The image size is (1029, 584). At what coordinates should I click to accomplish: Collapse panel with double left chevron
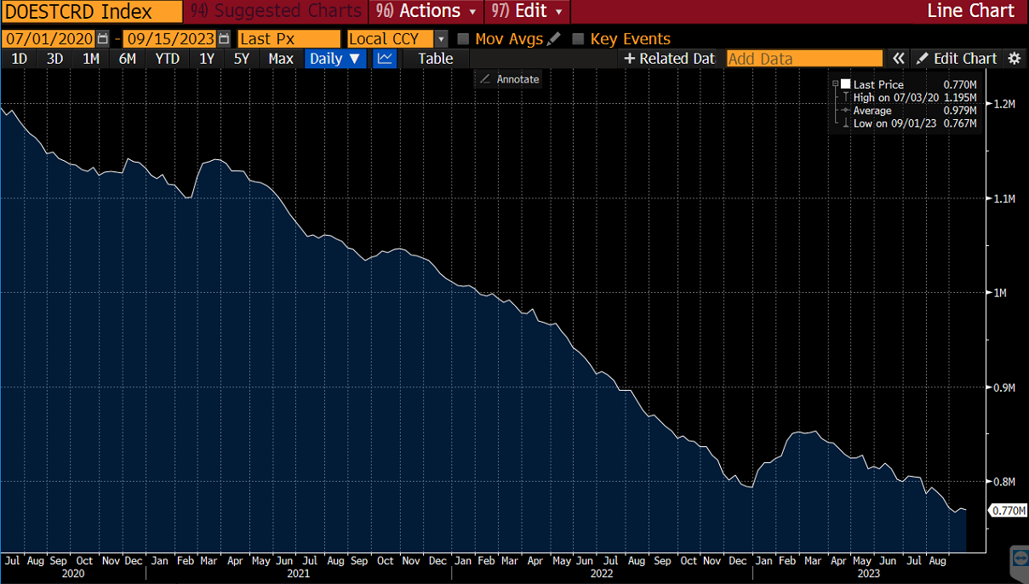click(x=898, y=59)
